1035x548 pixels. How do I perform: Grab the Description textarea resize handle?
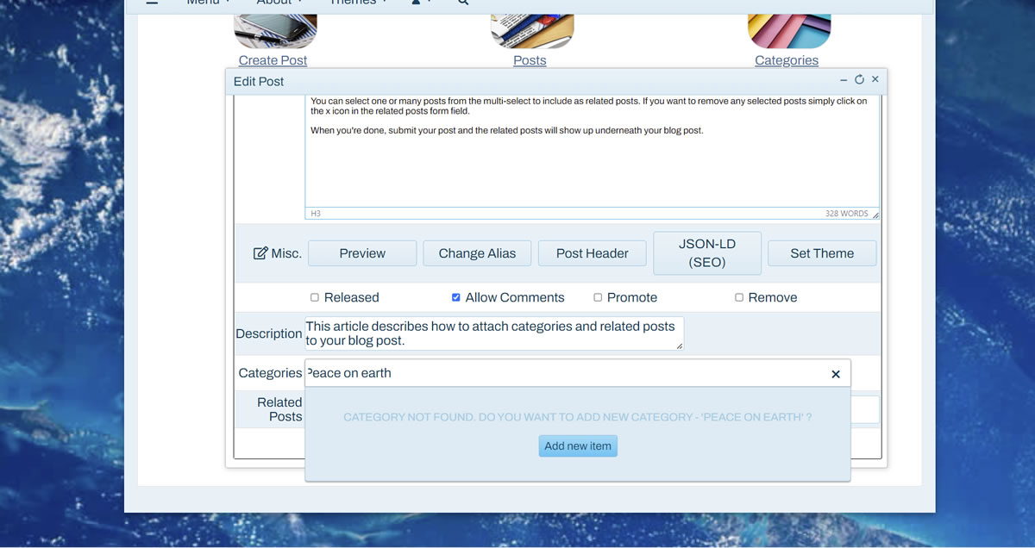click(680, 346)
